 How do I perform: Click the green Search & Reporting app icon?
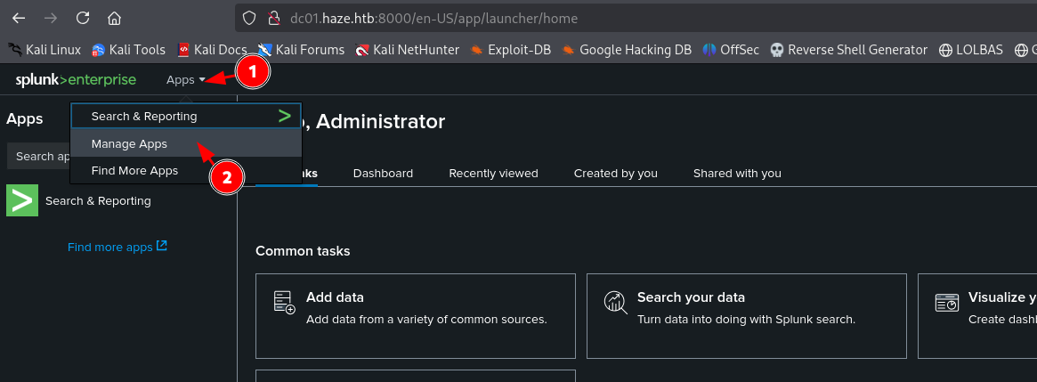pos(22,201)
